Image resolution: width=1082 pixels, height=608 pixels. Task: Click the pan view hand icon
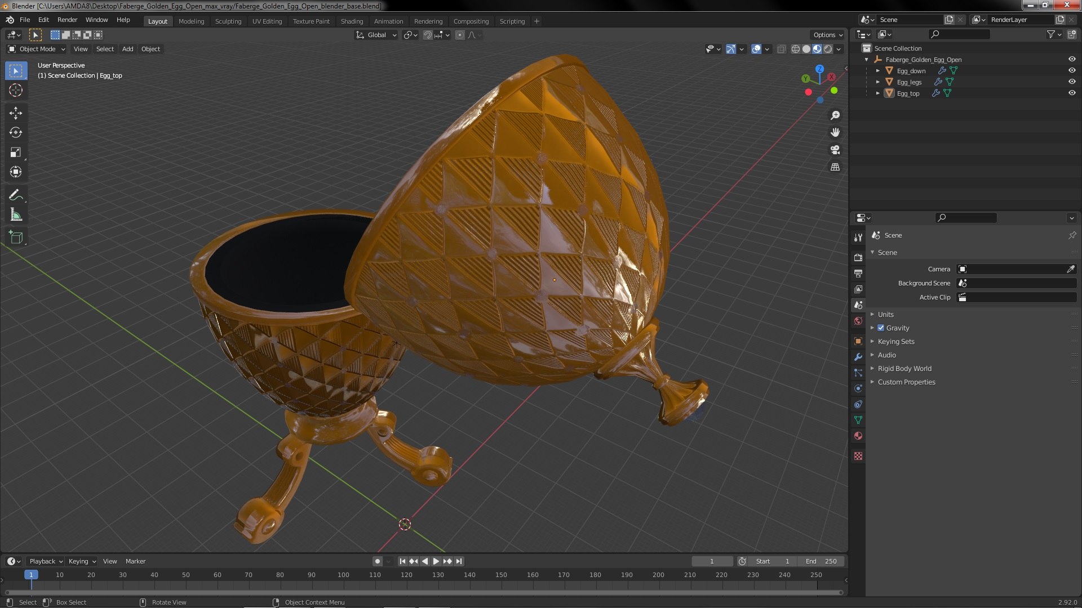[835, 132]
